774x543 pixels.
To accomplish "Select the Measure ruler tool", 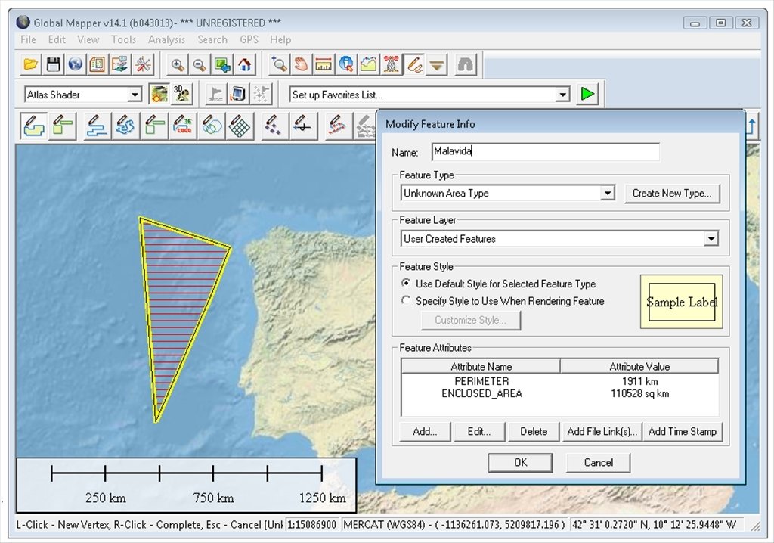I will click(x=324, y=64).
